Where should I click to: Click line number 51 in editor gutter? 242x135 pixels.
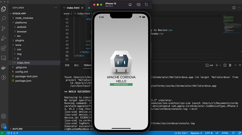(x=67, y=56)
